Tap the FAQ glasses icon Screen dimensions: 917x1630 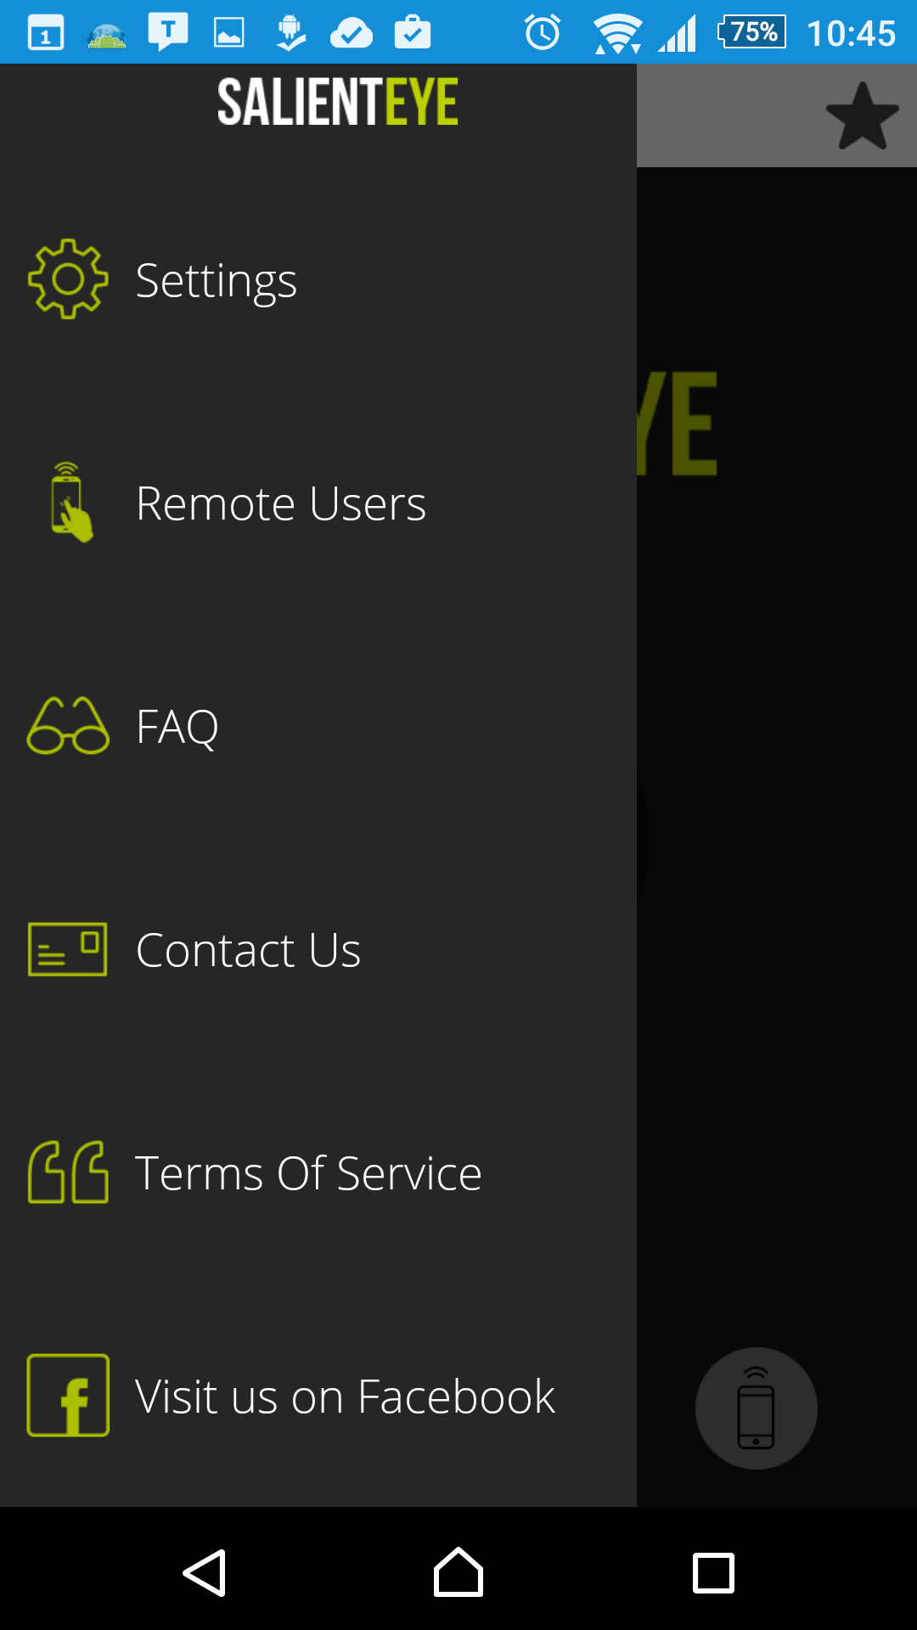[x=68, y=726]
